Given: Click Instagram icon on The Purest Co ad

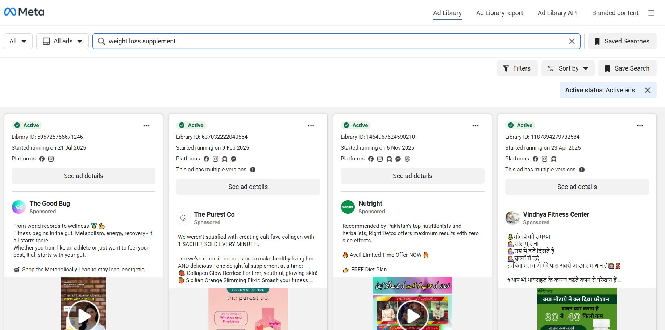Looking at the screenshot, I should click(x=216, y=159).
